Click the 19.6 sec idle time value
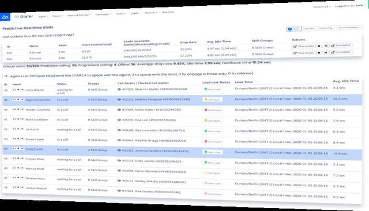Screen dimensions: 369x211 pos(340,153)
